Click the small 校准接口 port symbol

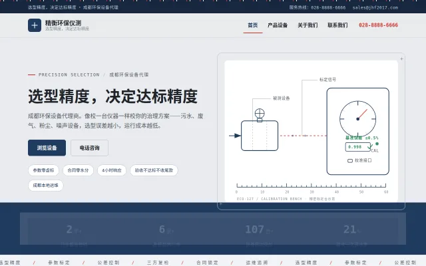coord(350,161)
